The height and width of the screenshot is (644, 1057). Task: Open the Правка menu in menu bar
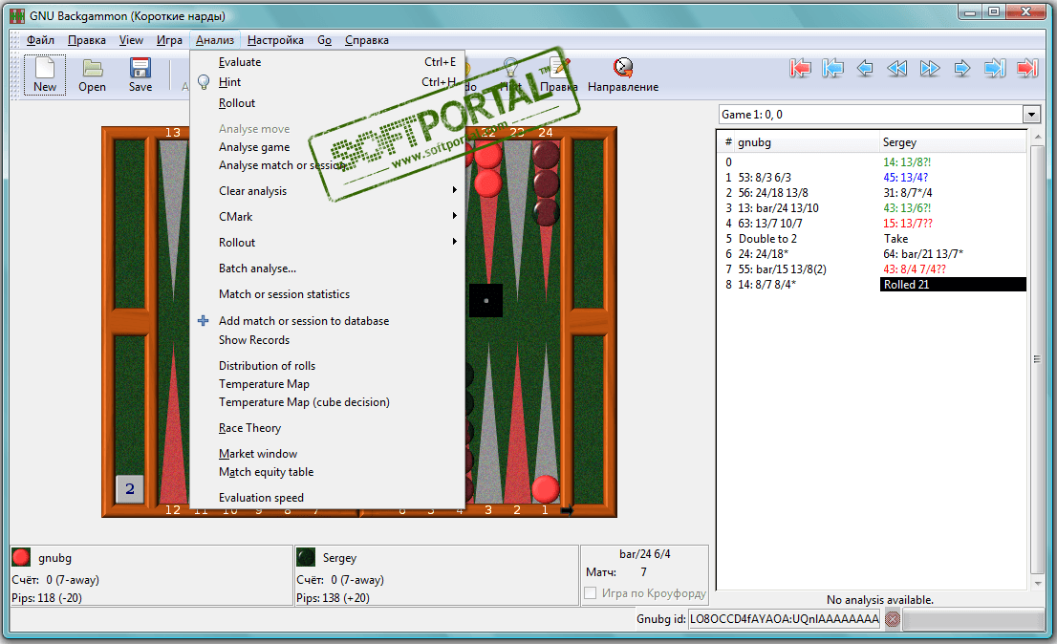tap(86, 40)
